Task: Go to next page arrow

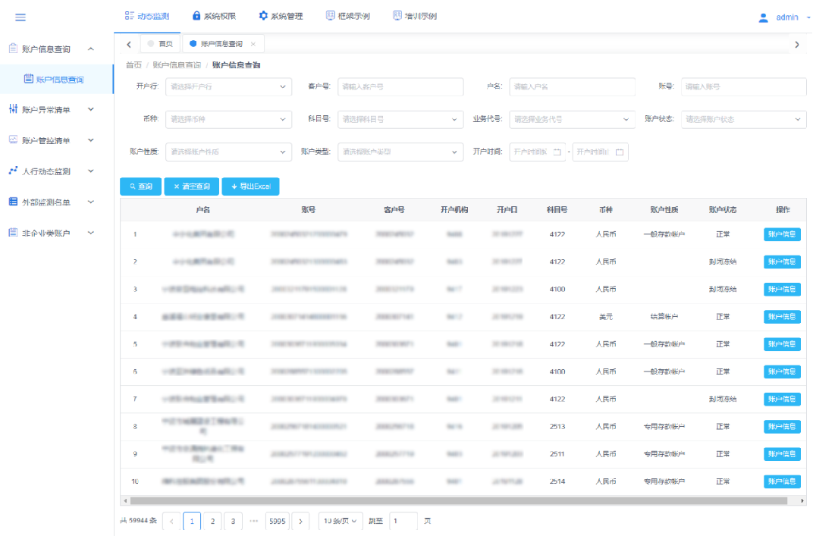Action: pyautogui.click(x=300, y=521)
